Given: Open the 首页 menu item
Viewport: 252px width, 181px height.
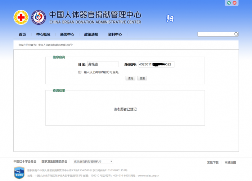Looking at the screenshot, I should [x=22, y=34].
